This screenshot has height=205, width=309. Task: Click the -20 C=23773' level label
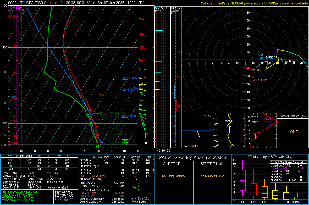coord(130,90)
